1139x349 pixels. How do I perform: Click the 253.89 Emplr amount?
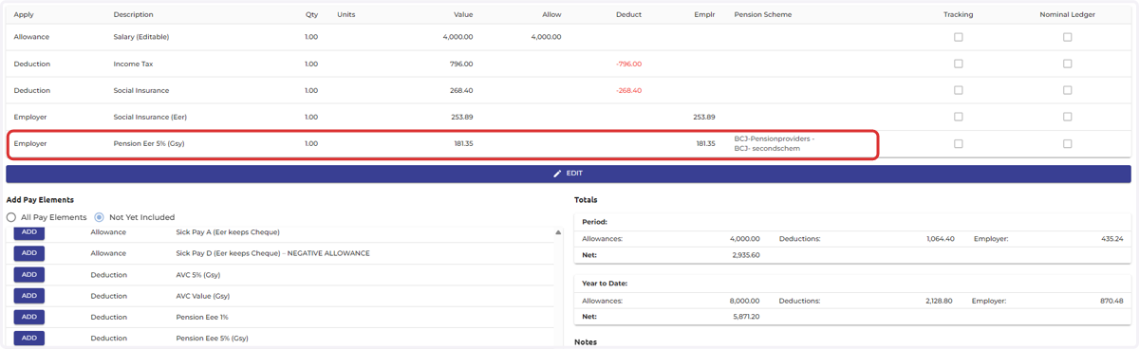click(x=704, y=117)
